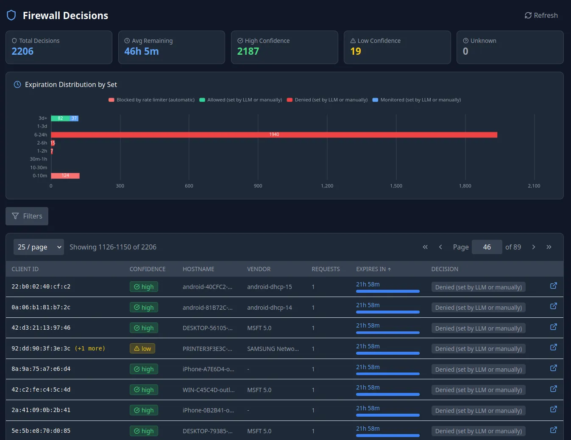Sort by the Hostname column header
The width and height of the screenshot is (571, 440).
coord(198,269)
